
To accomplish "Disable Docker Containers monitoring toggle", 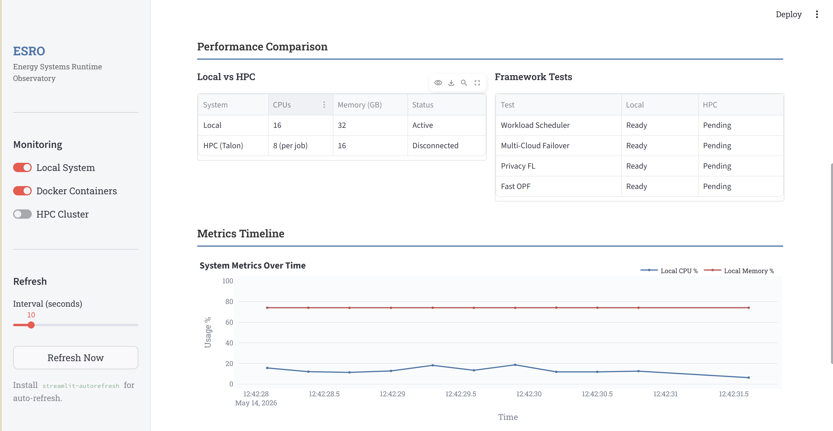I will [x=22, y=191].
